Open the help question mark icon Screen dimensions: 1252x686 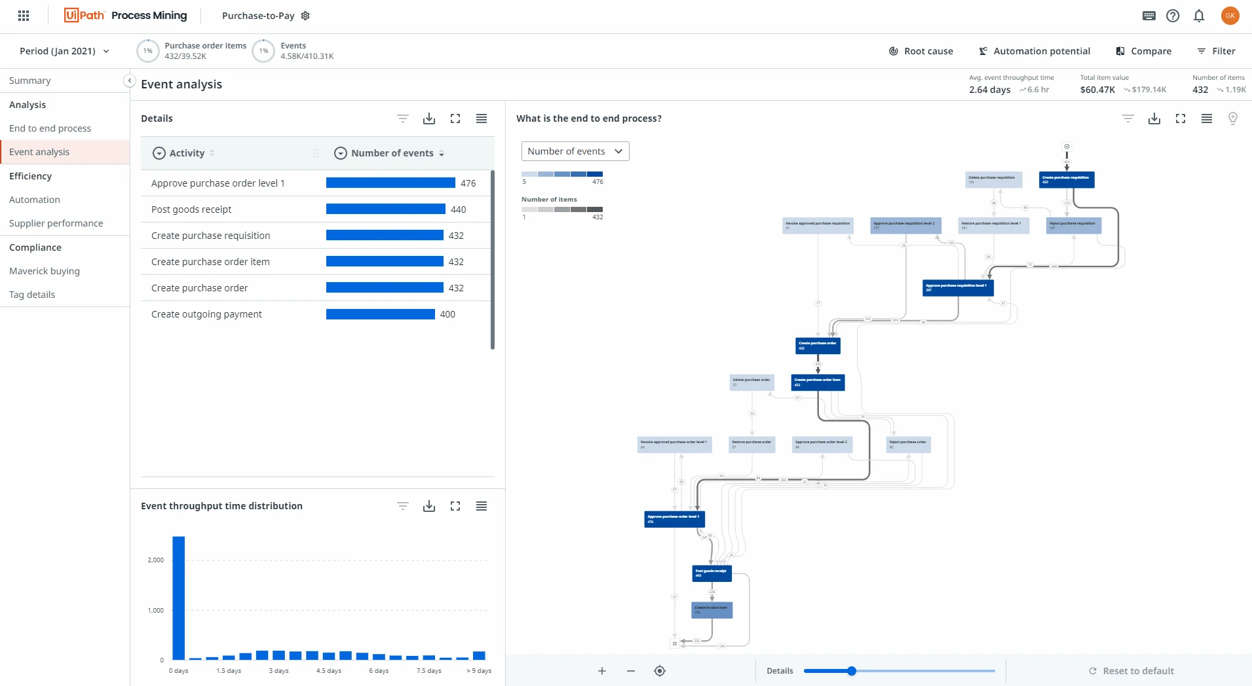coord(1173,16)
